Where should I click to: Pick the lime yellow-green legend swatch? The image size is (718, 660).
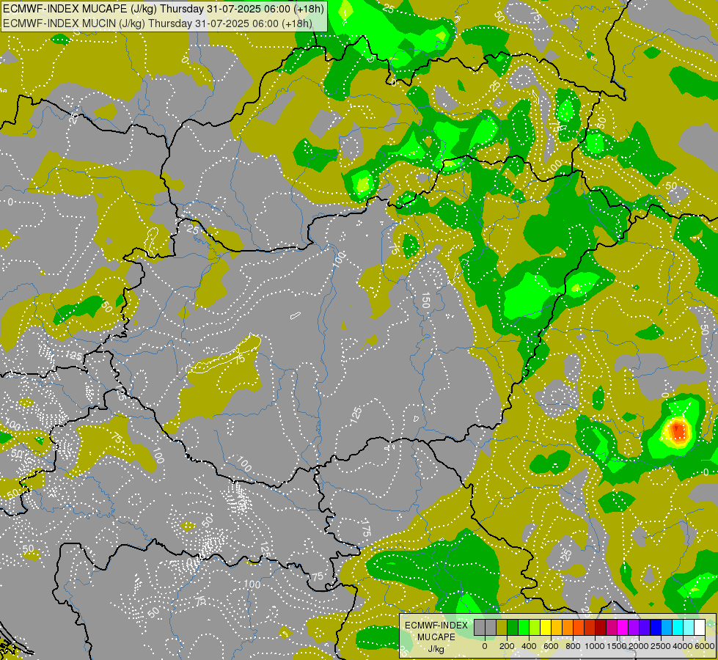click(x=535, y=627)
